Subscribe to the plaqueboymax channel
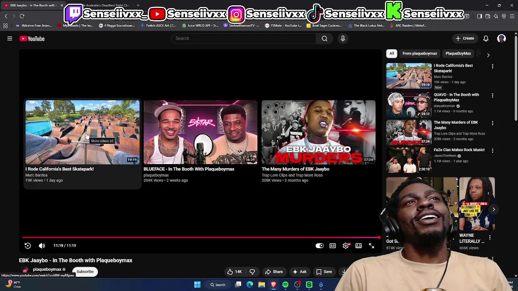The height and width of the screenshot is (291, 518). [x=85, y=272]
